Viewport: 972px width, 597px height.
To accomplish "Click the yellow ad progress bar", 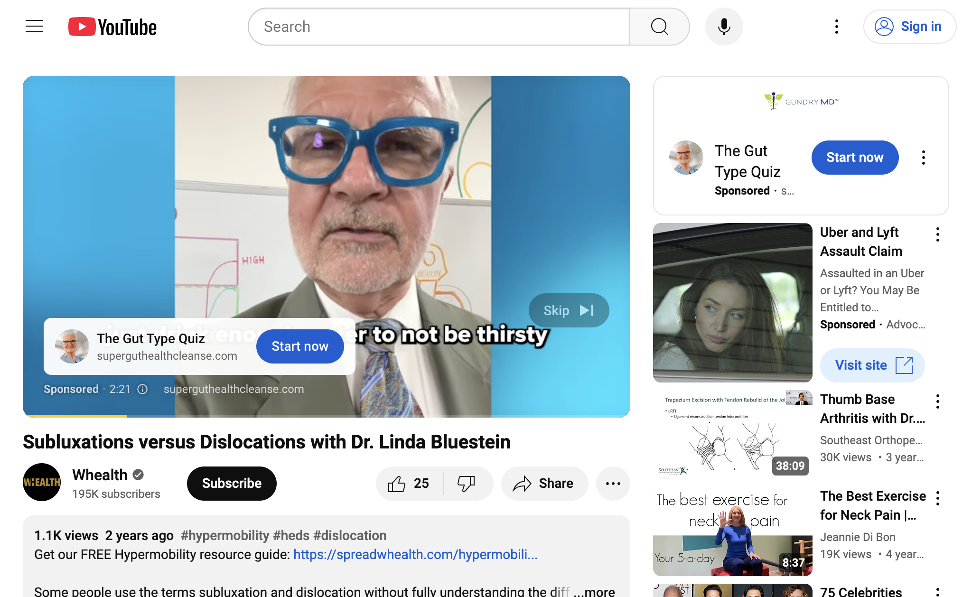I will pyautogui.click(x=75, y=416).
